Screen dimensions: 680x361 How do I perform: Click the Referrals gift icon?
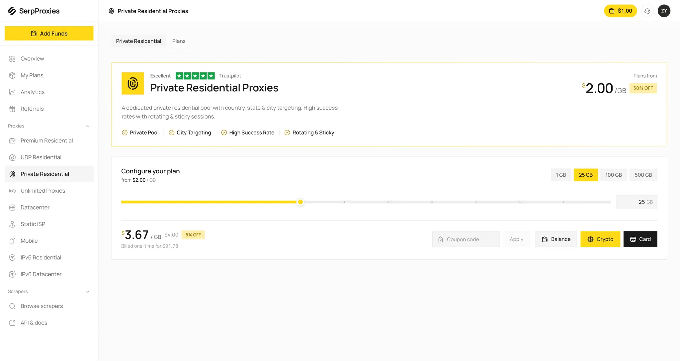coord(12,109)
